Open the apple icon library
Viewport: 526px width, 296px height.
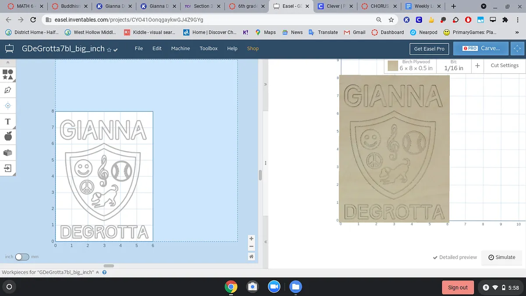[x=7, y=137]
